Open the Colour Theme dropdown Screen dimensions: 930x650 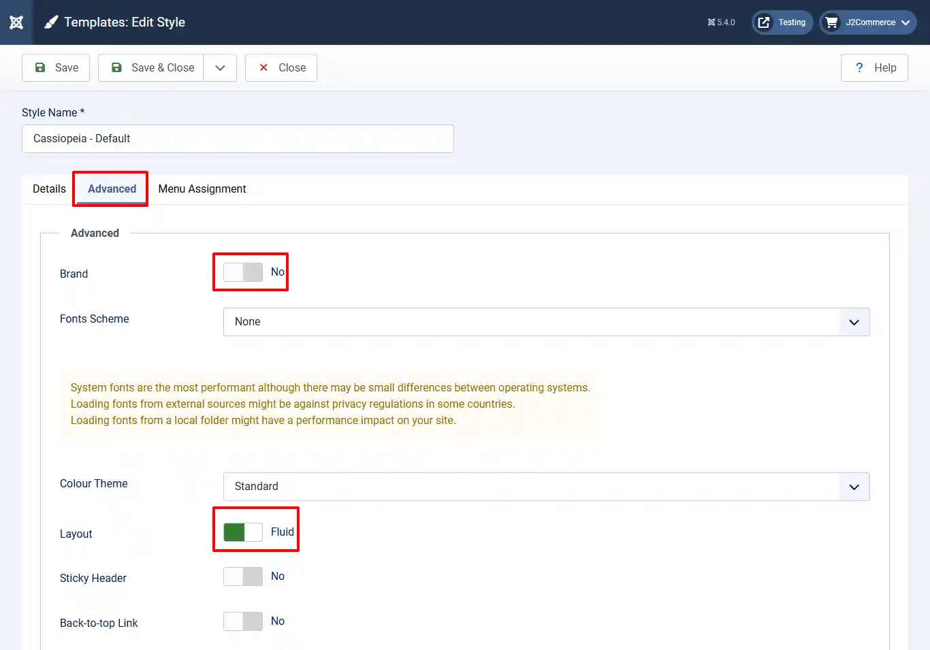547,487
